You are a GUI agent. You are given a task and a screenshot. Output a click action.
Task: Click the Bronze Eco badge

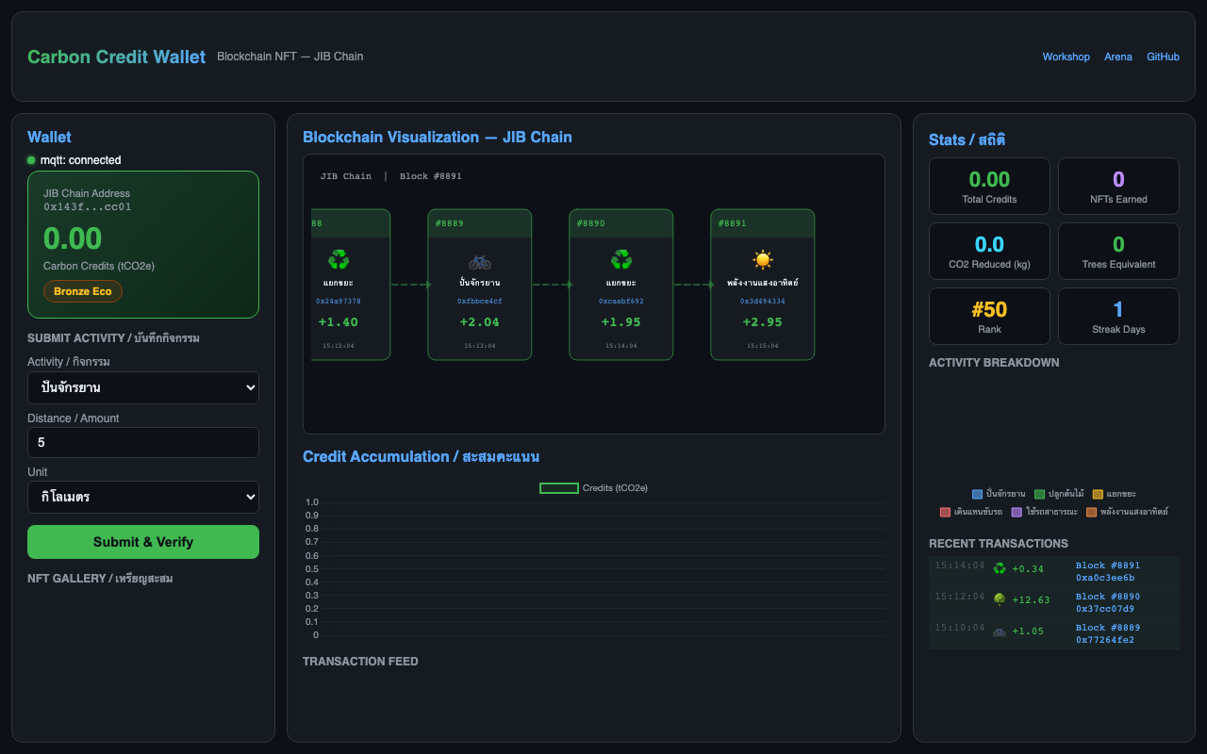click(83, 291)
